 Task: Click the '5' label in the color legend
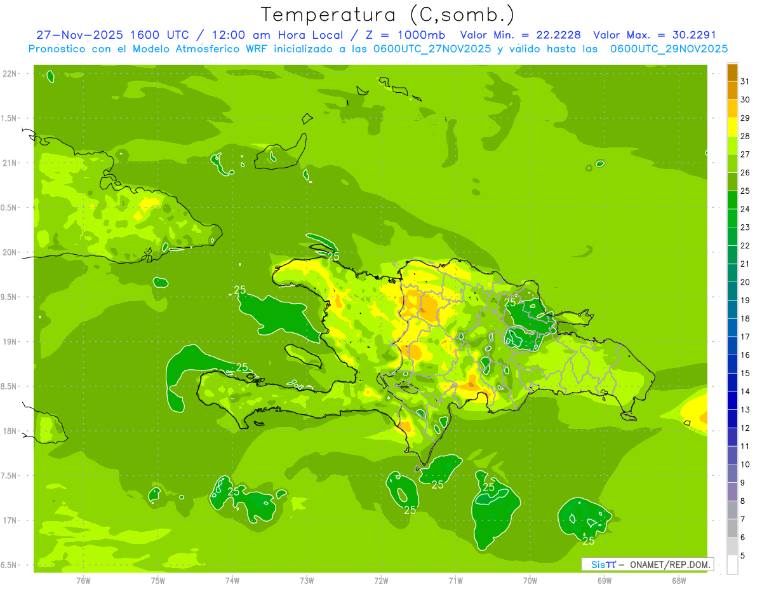744,556
